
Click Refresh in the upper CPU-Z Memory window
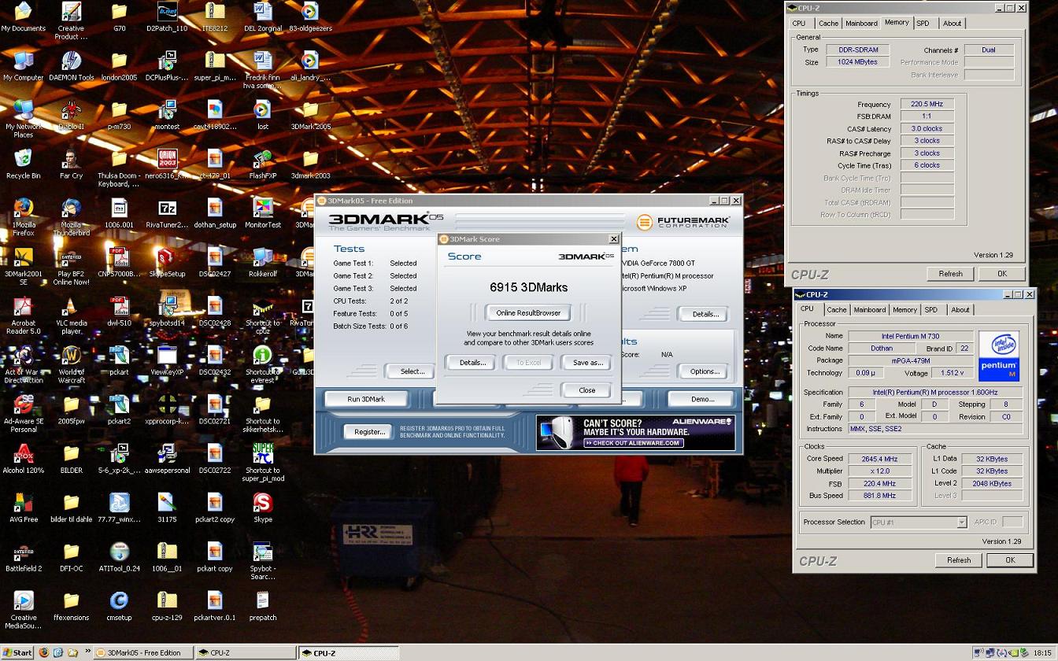click(950, 274)
